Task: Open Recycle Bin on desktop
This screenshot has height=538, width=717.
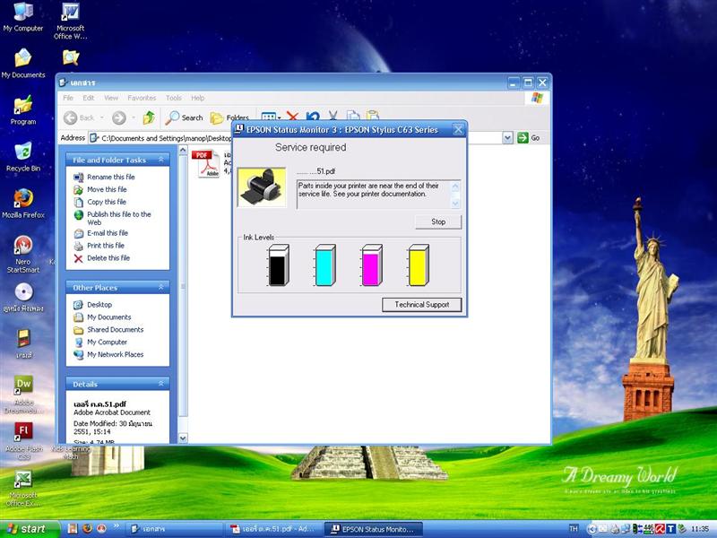Action: click(x=23, y=157)
